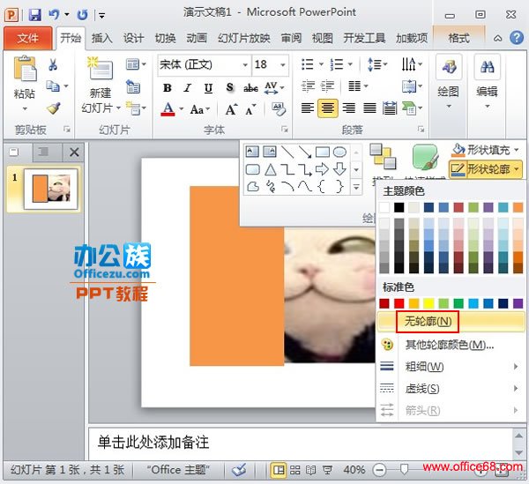
Task: Pick purple standard color swatch
Action: point(518,303)
